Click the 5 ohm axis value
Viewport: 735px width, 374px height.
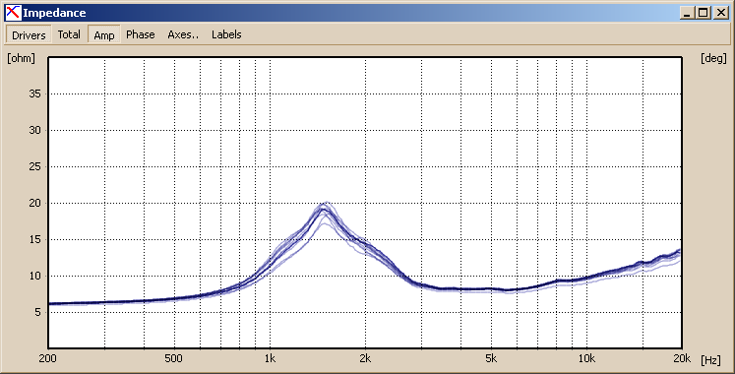coord(38,312)
